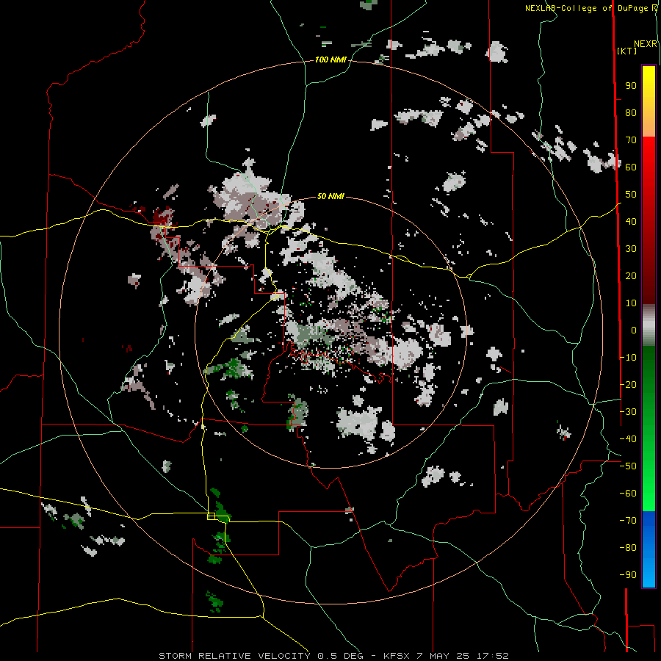
Task: Click the NEXR label above the color scale
Action: click(645, 44)
